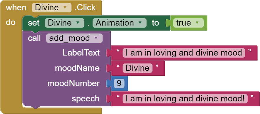Edit the moodName text 'Divine'
The image size is (260, 114).
click(137, 68)
